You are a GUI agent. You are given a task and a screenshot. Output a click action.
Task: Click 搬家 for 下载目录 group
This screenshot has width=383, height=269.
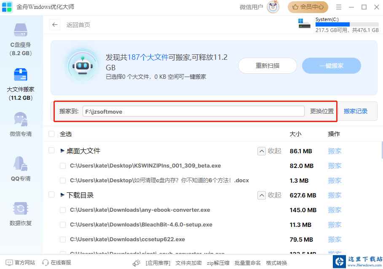coord(335,195)
